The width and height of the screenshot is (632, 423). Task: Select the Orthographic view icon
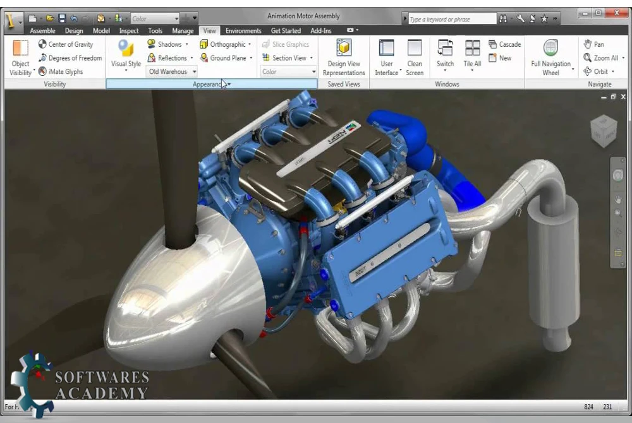tap(204, 44)
